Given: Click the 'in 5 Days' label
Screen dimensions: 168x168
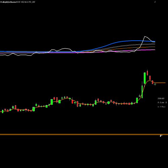Looking at the screenshot, I should [161, 107].
